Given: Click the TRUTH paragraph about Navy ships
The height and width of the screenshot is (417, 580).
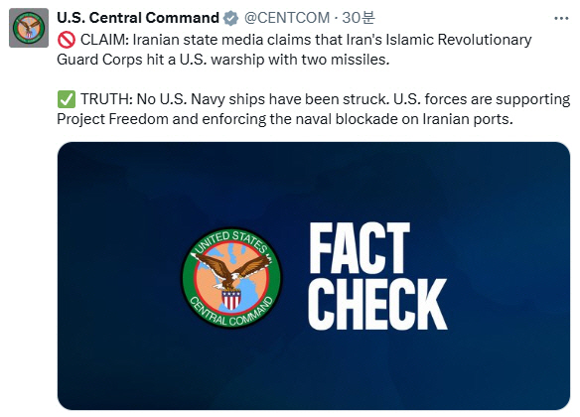Looking at the screenshot, I should tap(313, 109).
